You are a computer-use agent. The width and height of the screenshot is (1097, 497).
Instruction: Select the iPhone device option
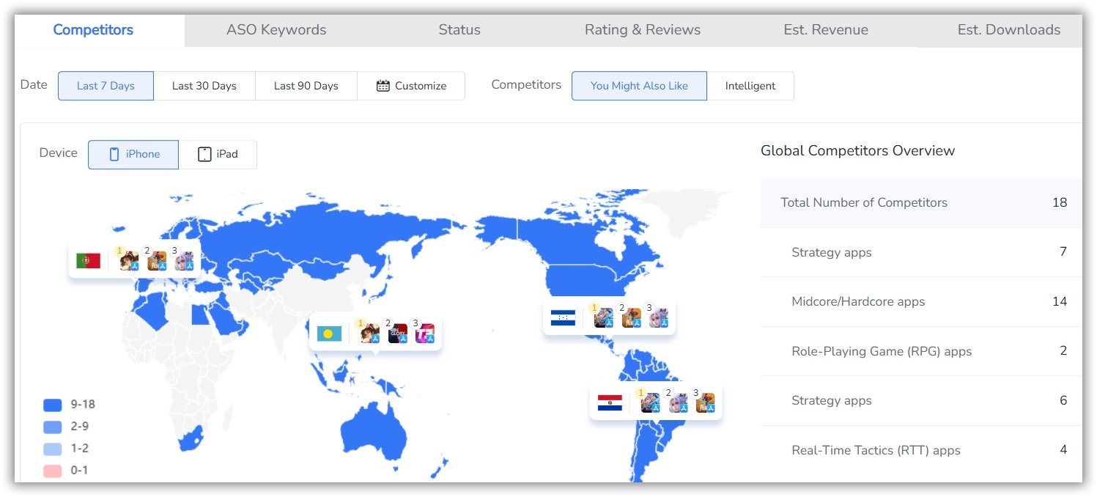coord(133,155)
